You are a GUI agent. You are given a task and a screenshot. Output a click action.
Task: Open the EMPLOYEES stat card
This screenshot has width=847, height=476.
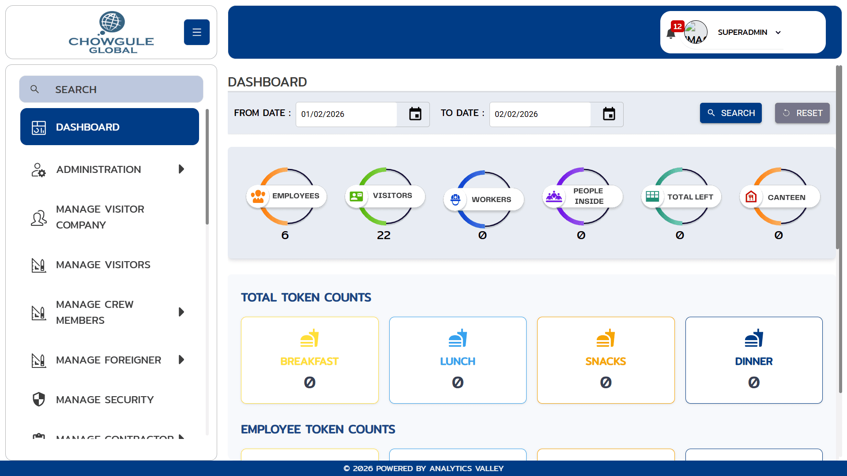coord(286,196)
